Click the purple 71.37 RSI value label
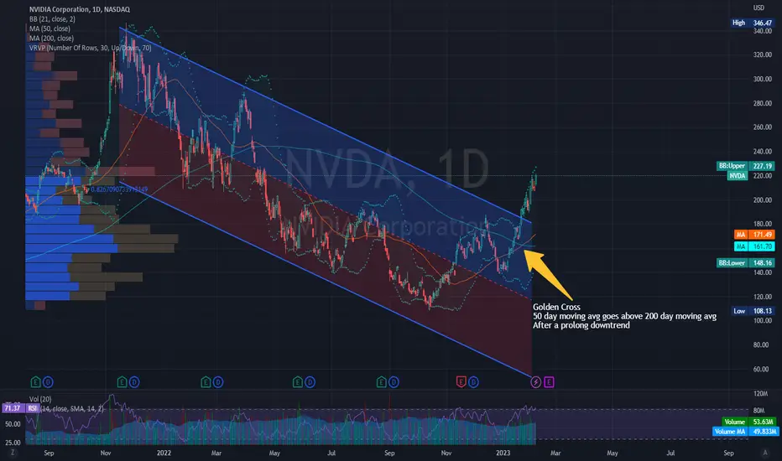 click(12, 408)
